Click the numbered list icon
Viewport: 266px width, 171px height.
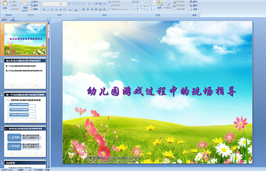[90, 3]
